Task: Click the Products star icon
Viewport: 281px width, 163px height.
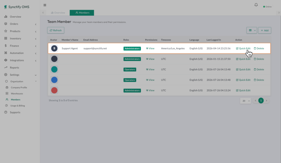Action: [x=6, y=31]
